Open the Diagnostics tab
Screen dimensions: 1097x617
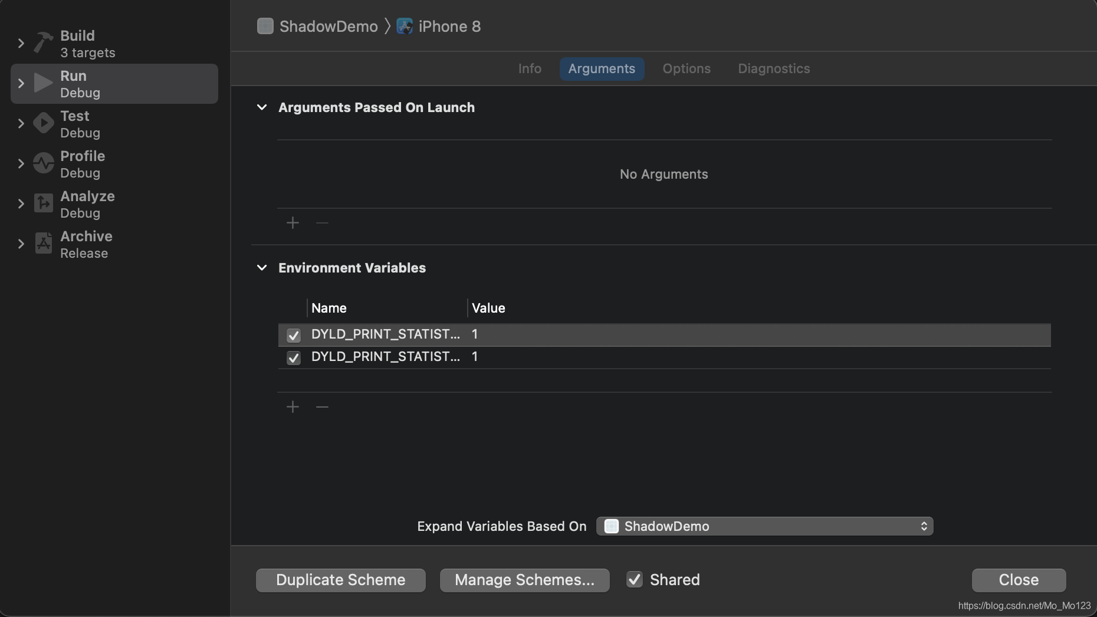click(774, 69)
